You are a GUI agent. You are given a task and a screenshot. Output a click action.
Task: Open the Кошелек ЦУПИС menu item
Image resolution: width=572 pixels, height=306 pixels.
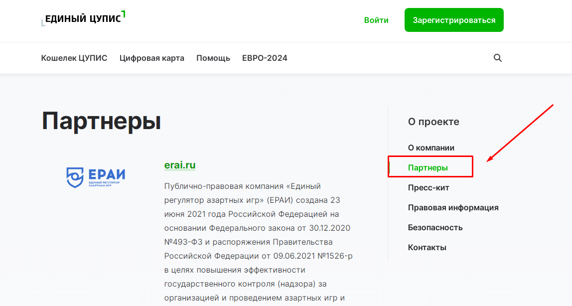(74, 58)
